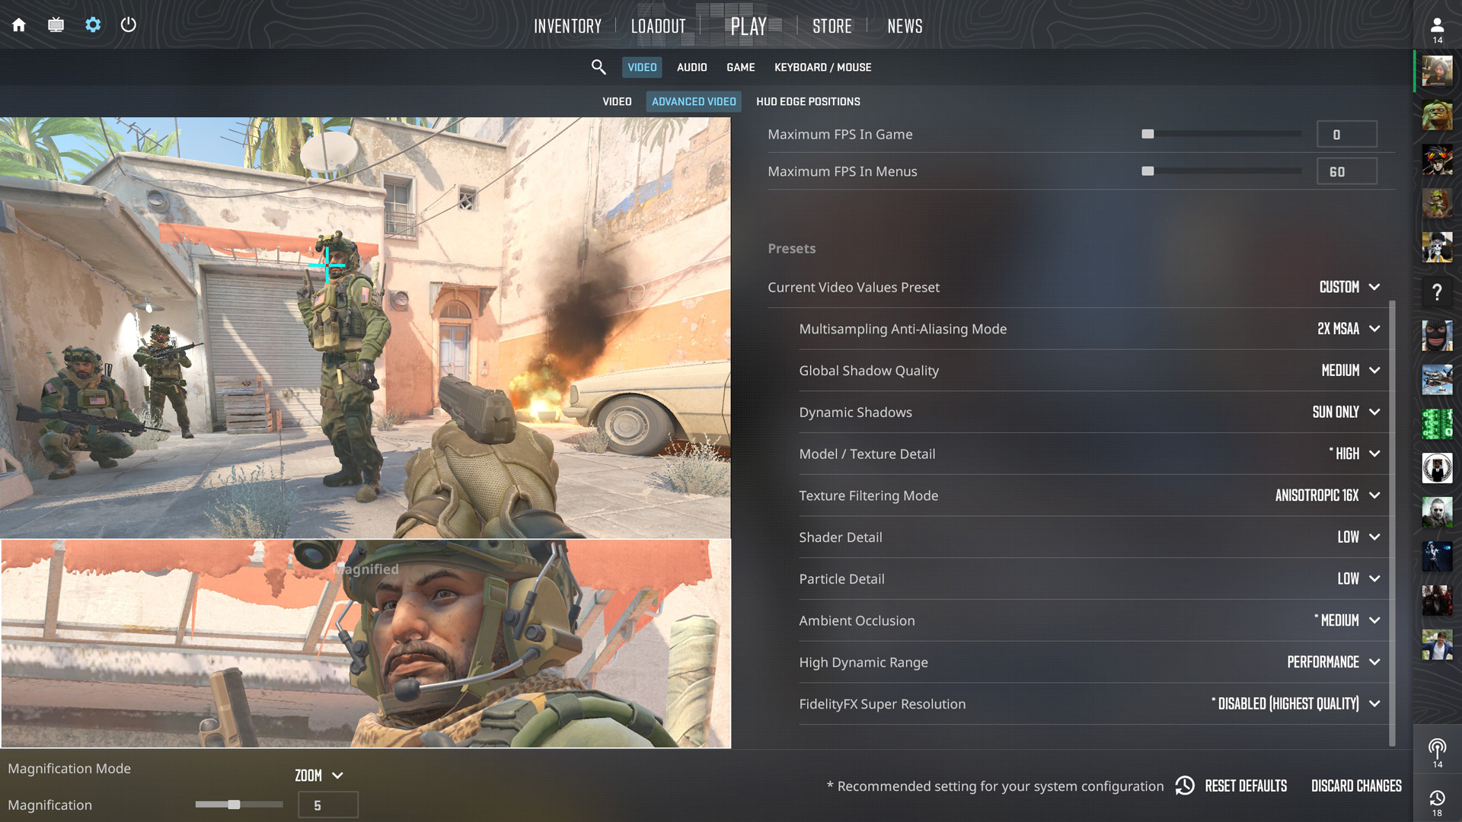The height and width of the screenshot is (822, 1462).
Task: Open the Inventory tab
Action: (x=567, y=26)
